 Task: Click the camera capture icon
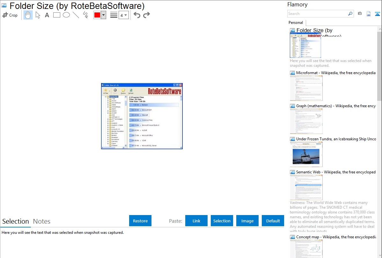[360, 14]
